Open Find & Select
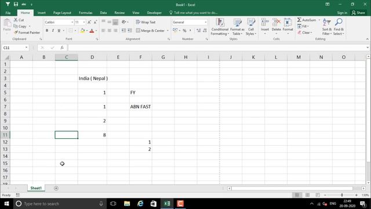The height and width of the screenshot is (209, 371). pyautogui.click(x=339, y=27)
